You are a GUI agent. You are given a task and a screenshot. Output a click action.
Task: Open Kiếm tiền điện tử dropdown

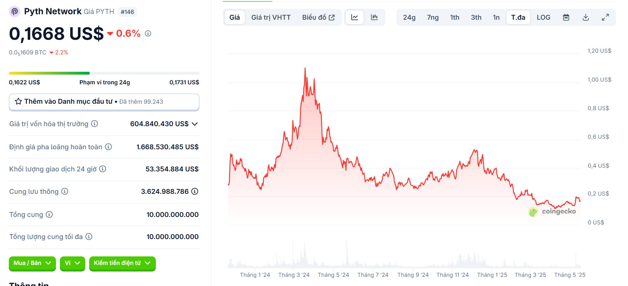point(123,263)
